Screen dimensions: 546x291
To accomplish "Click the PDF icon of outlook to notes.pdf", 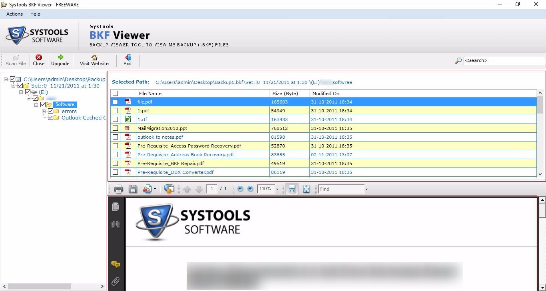I will point(128,137).
